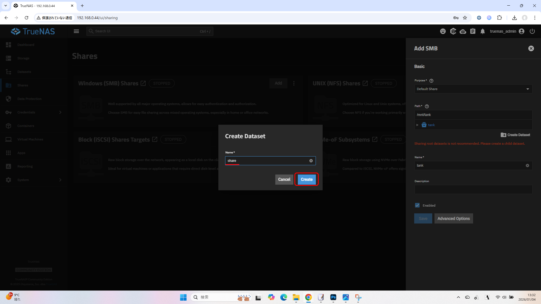Open File Explorer from taskbar
This screenshot has height=304, width=541.
(296, 297)
